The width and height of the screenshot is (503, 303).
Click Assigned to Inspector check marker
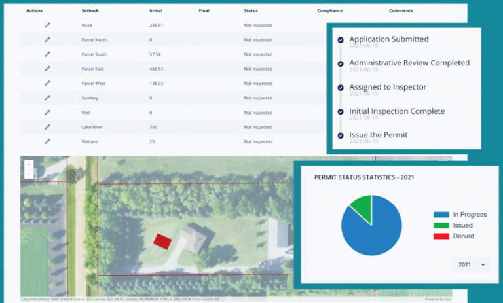[x=341, y=88]
